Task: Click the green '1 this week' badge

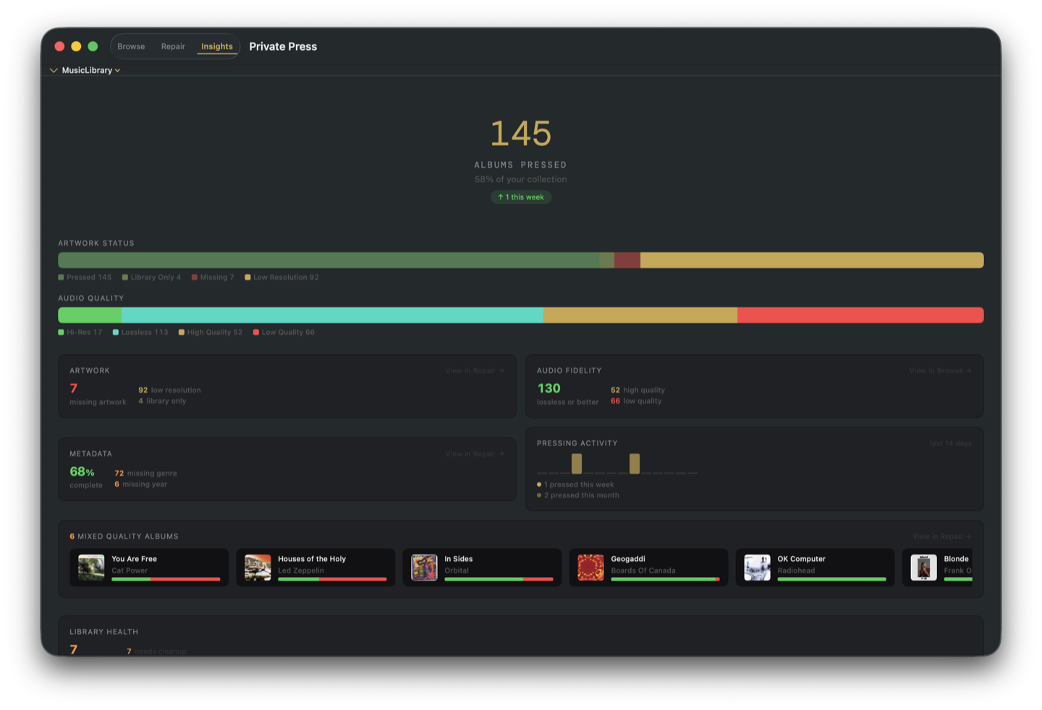Action: click(520, 197)
